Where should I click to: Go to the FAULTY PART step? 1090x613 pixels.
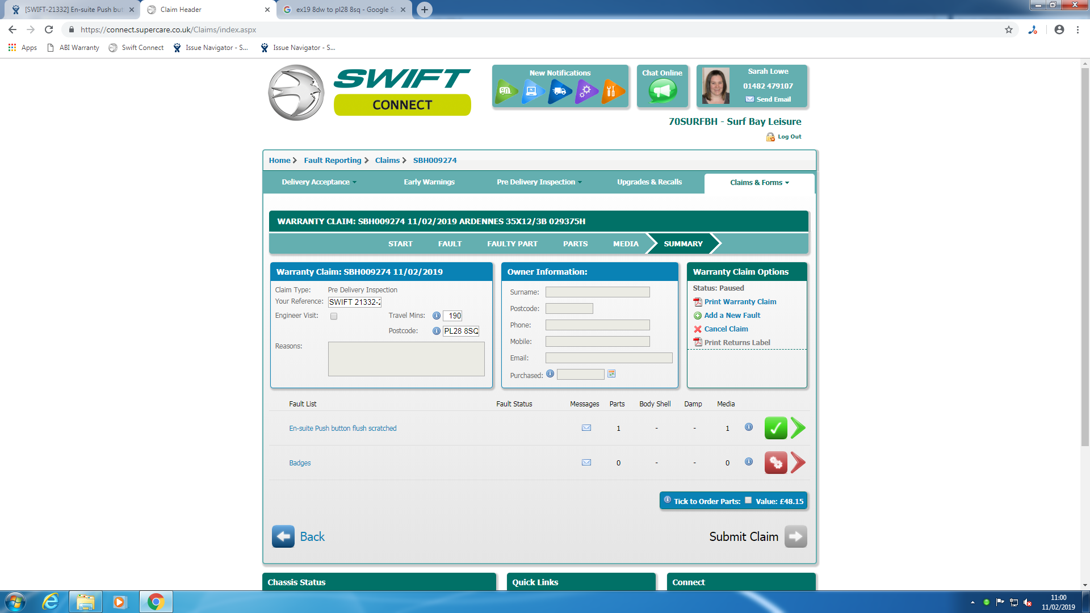coord(512,244)
